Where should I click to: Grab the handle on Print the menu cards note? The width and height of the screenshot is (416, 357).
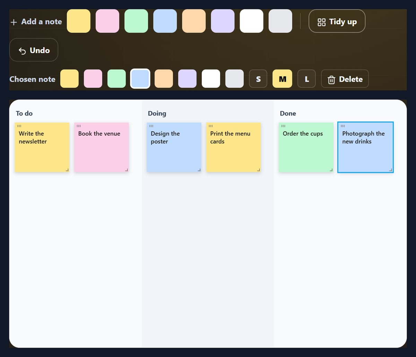(211, 126)
